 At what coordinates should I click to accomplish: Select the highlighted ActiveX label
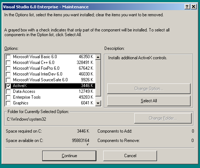(x=20, y=86)
